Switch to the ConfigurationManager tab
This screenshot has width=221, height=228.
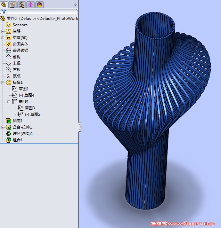click(21, 5)
